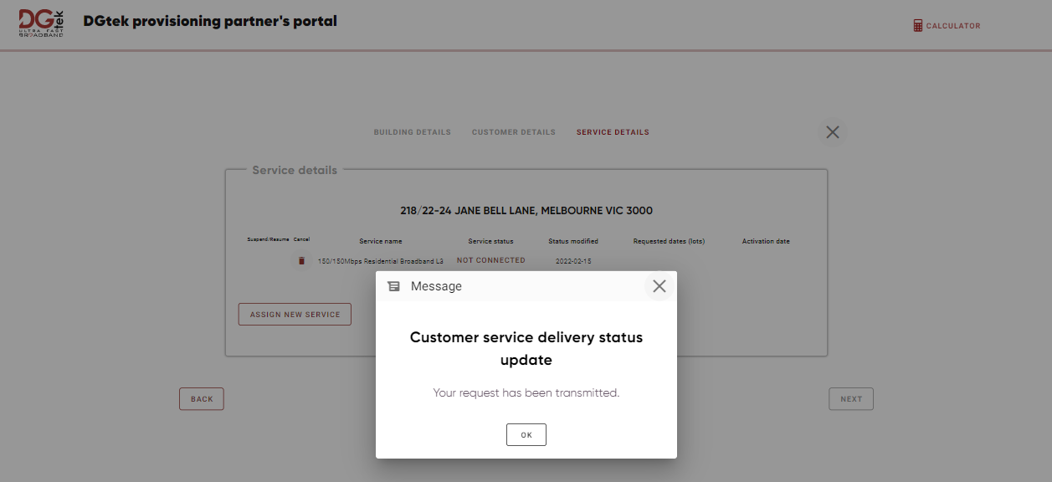Proceed with the Next button
The image size is (1052, 482).
850,398
